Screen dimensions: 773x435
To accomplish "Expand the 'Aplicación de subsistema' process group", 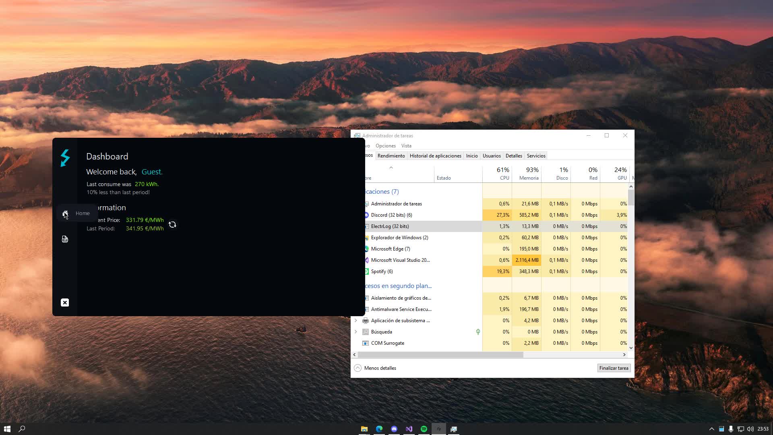I will [356, 321].
